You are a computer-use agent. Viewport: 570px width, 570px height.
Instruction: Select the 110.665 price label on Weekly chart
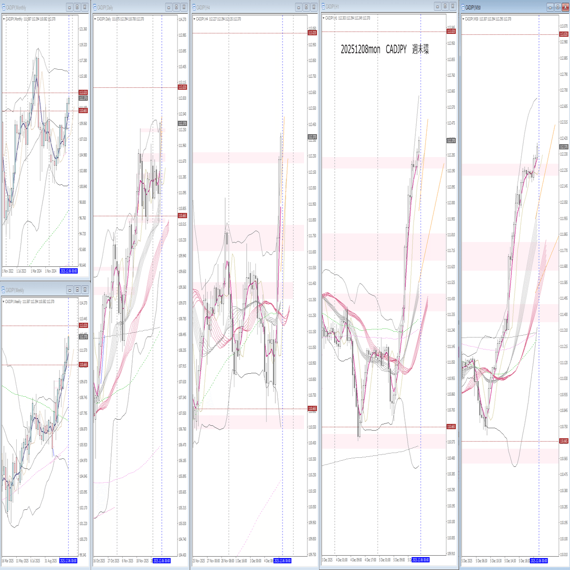[83, 365]
